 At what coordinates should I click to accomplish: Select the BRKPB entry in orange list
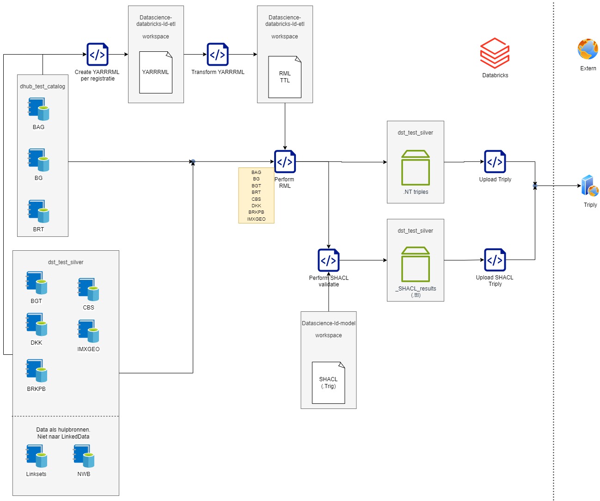pos(256,212)
